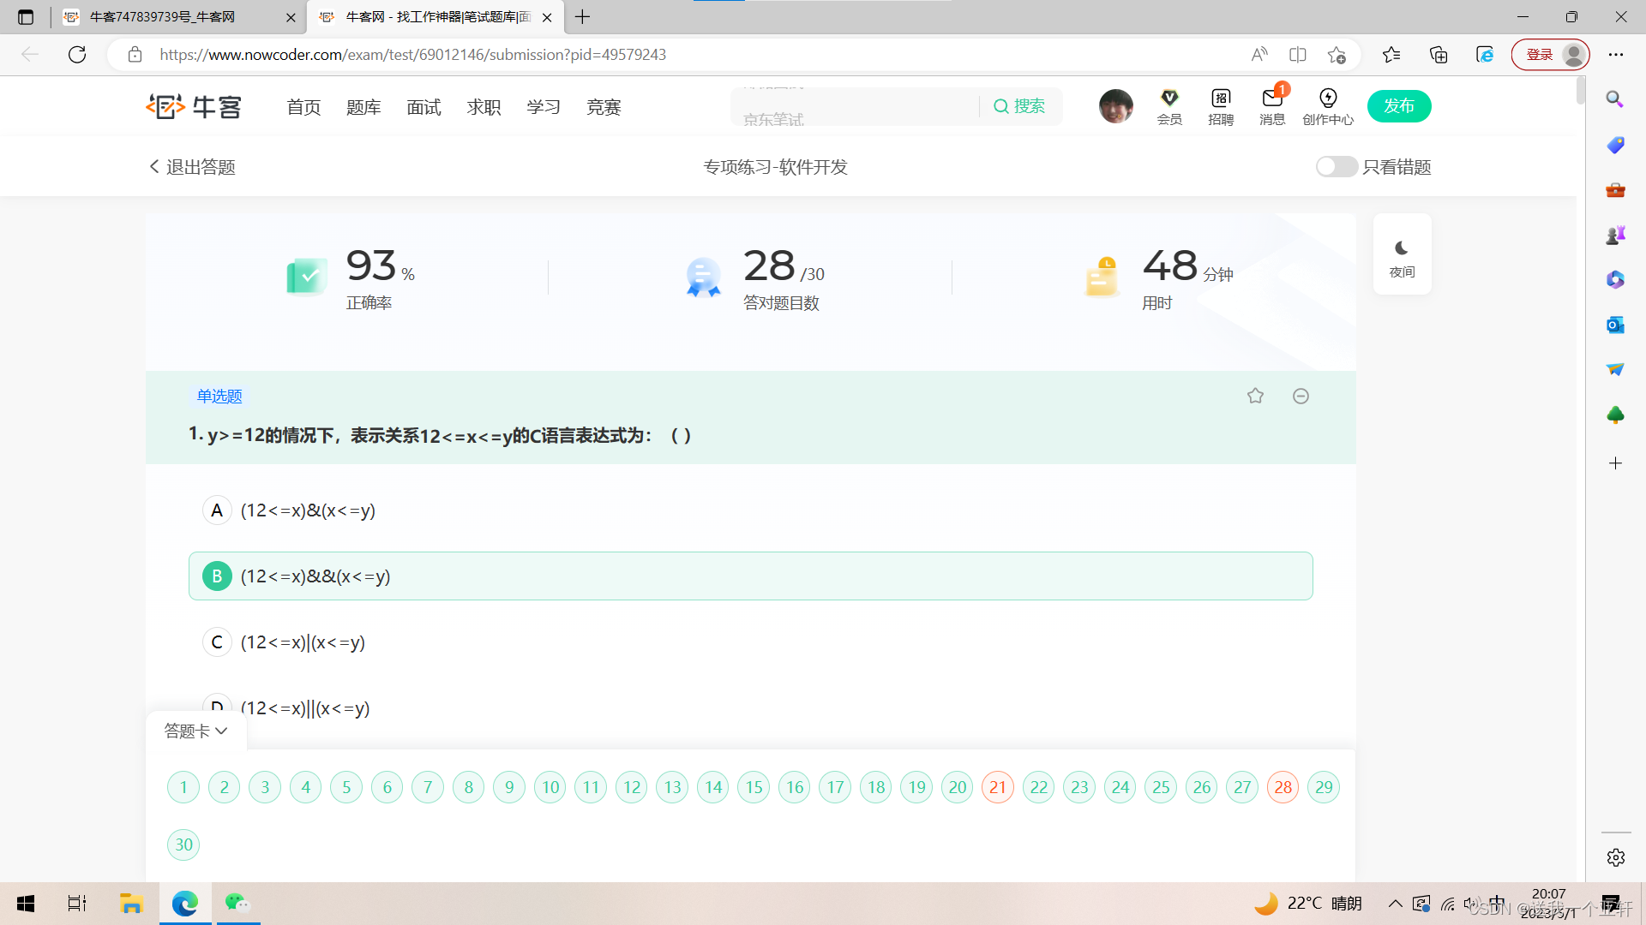Open the 题库 navigation menu item
Image resolution: width=1646 pixels, height=925 pixels.
(x=363, y=107)
